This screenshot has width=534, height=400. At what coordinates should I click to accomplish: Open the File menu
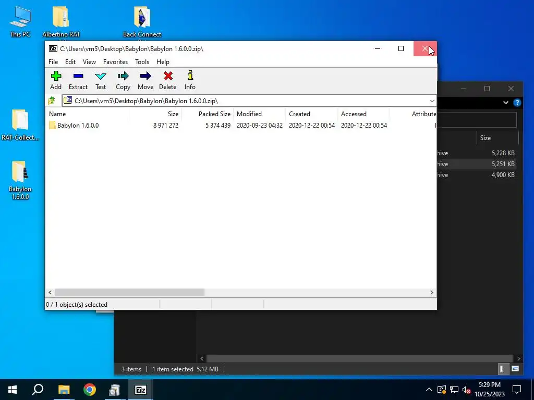pyautogui.click(x=53, y=62)
